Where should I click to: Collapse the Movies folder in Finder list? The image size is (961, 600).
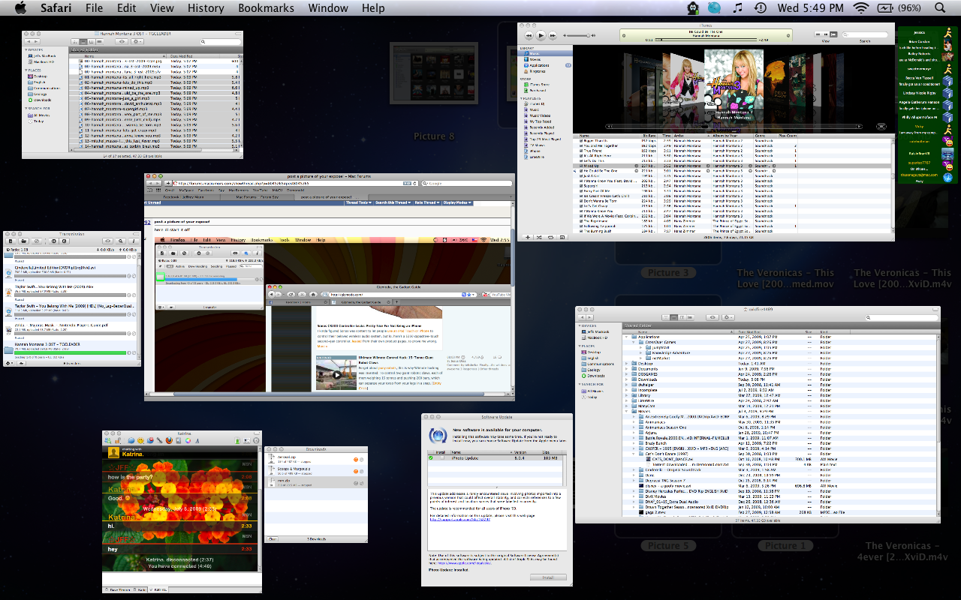(626, 411)
